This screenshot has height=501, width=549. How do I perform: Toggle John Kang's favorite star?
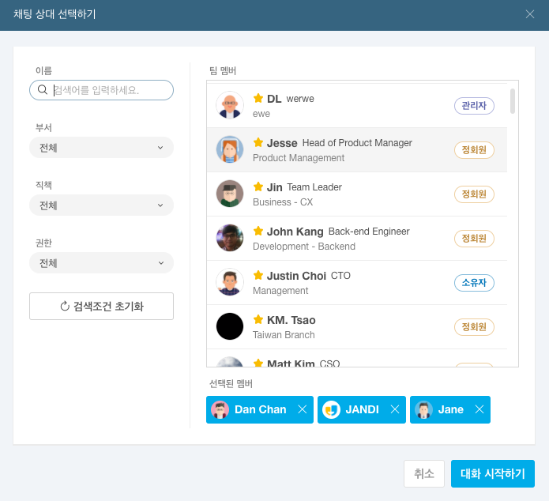[x=258, y=232]
